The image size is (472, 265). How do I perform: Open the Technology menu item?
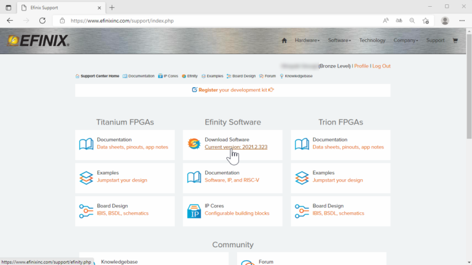tap(372, 40)
